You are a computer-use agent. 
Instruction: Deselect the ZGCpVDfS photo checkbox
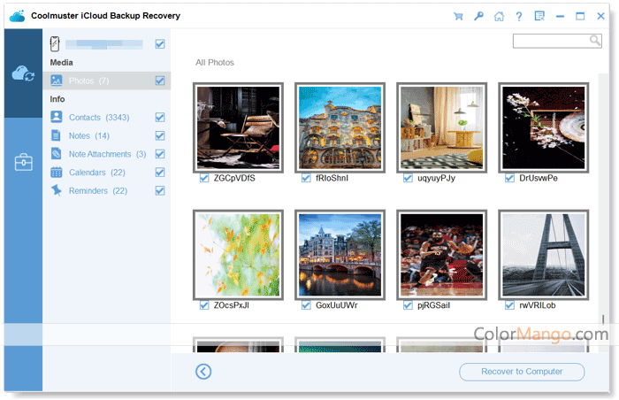[205, 178]
